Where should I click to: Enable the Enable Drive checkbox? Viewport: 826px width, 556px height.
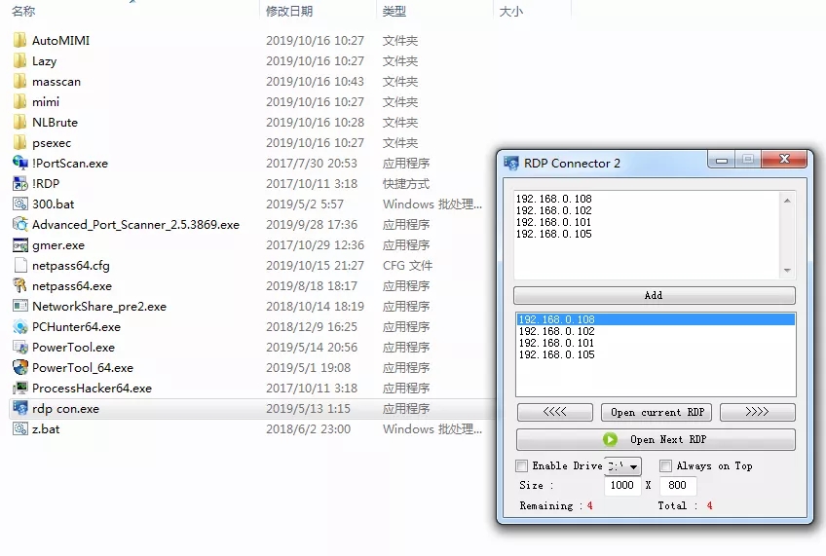point(522,466)
